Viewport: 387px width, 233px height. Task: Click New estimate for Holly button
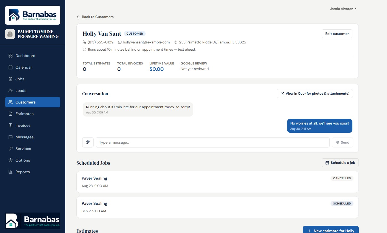point(331,230)
